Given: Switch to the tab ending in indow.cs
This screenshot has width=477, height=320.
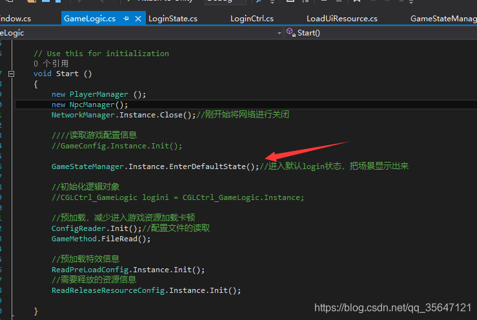Looking at the screenshot, I should [x=15, y=19].
